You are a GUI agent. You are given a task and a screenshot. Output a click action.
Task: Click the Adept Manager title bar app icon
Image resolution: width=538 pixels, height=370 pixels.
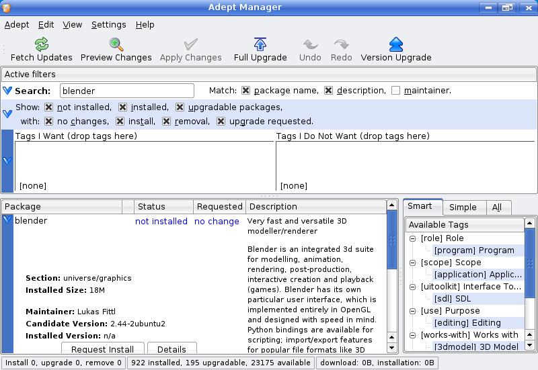[7, 7]
